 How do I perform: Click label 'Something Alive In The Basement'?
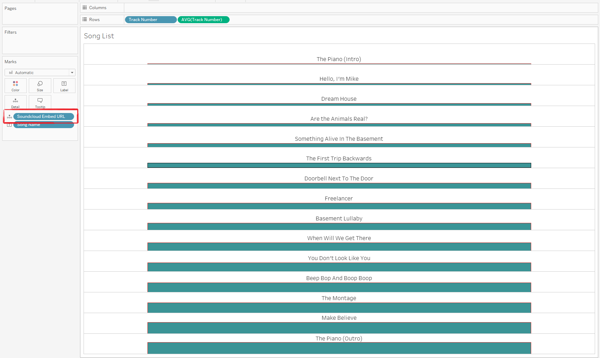coord(339,139)
